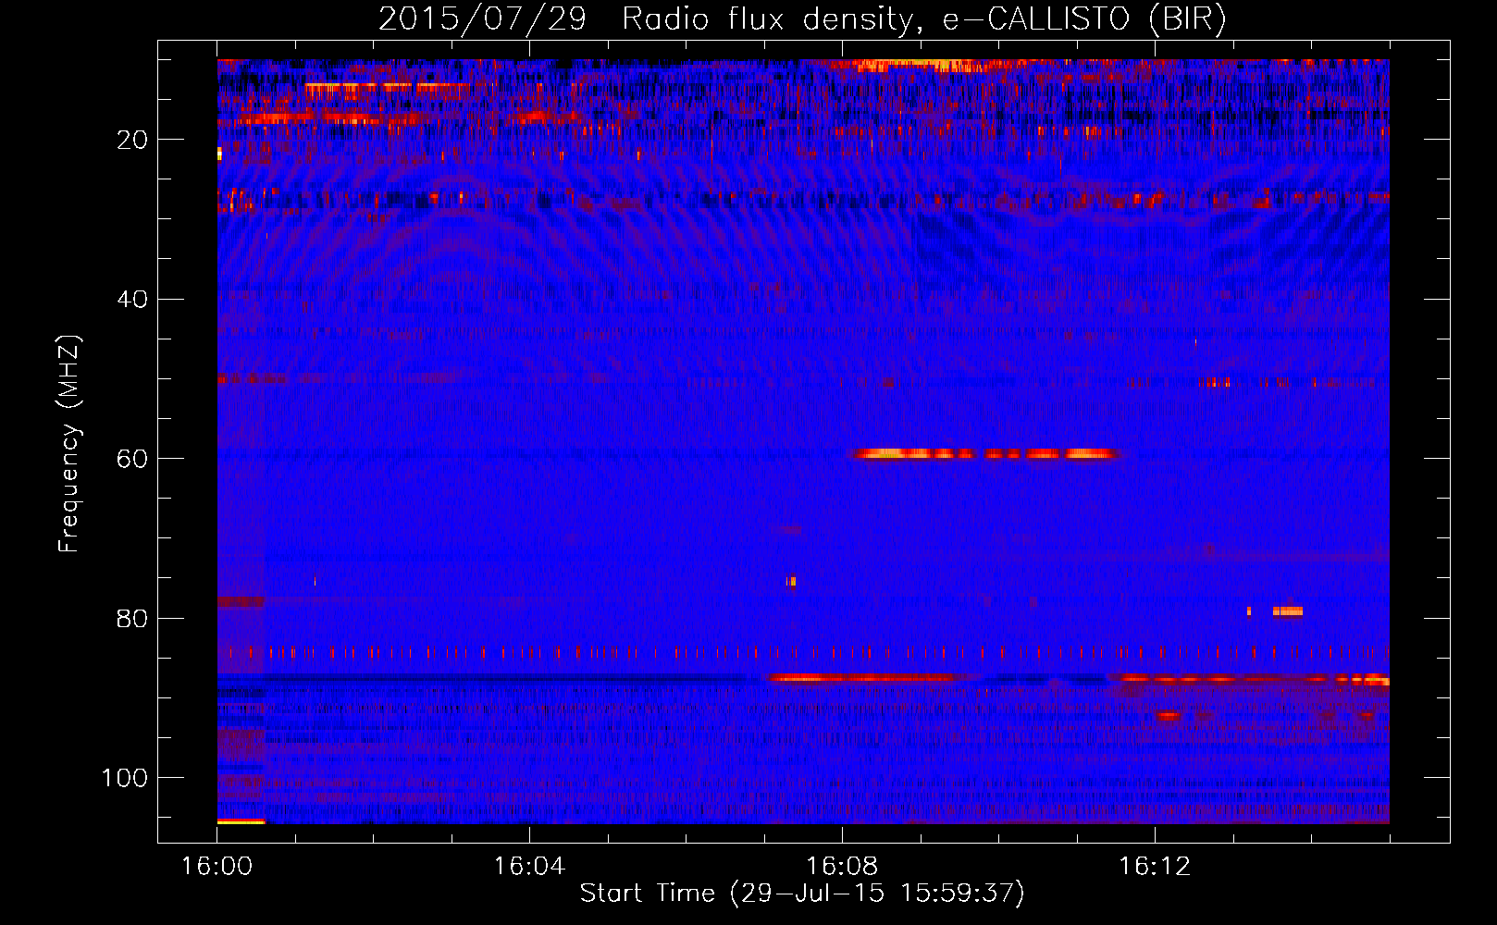The height and width of the screenshot is (925, 1497).
Task: Click the yellow-red band at top near 16:09
Action: [921, 65]
